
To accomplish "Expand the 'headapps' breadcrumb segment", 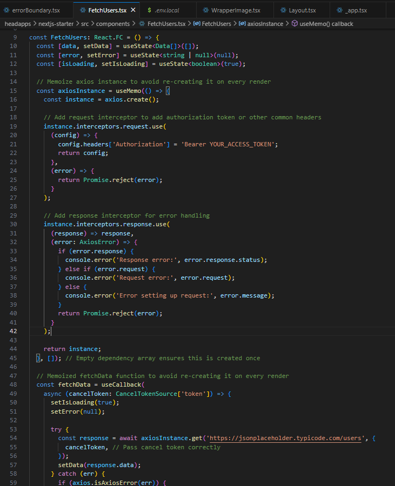I will click(x=18, y=24).
